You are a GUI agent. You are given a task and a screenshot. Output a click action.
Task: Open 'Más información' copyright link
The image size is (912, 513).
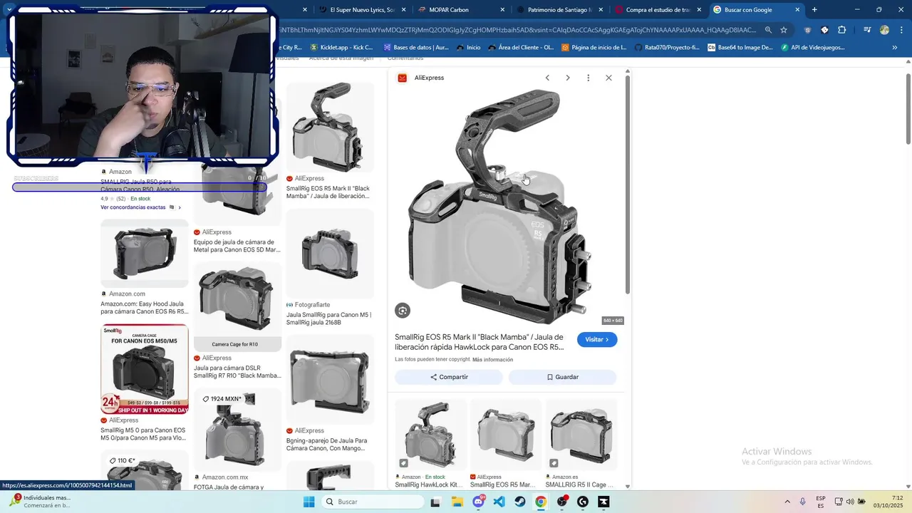[x=492, y=360]
